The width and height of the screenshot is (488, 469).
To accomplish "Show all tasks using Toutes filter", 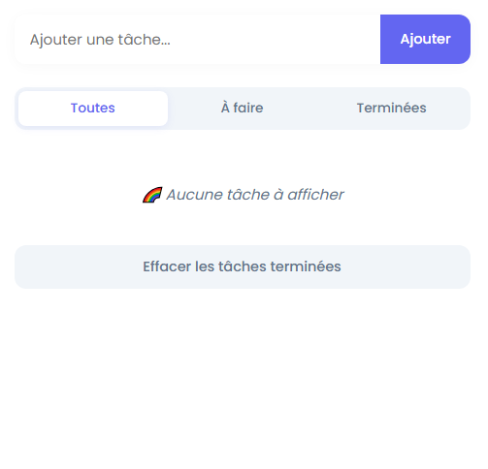I will click(x=93, y=109).
